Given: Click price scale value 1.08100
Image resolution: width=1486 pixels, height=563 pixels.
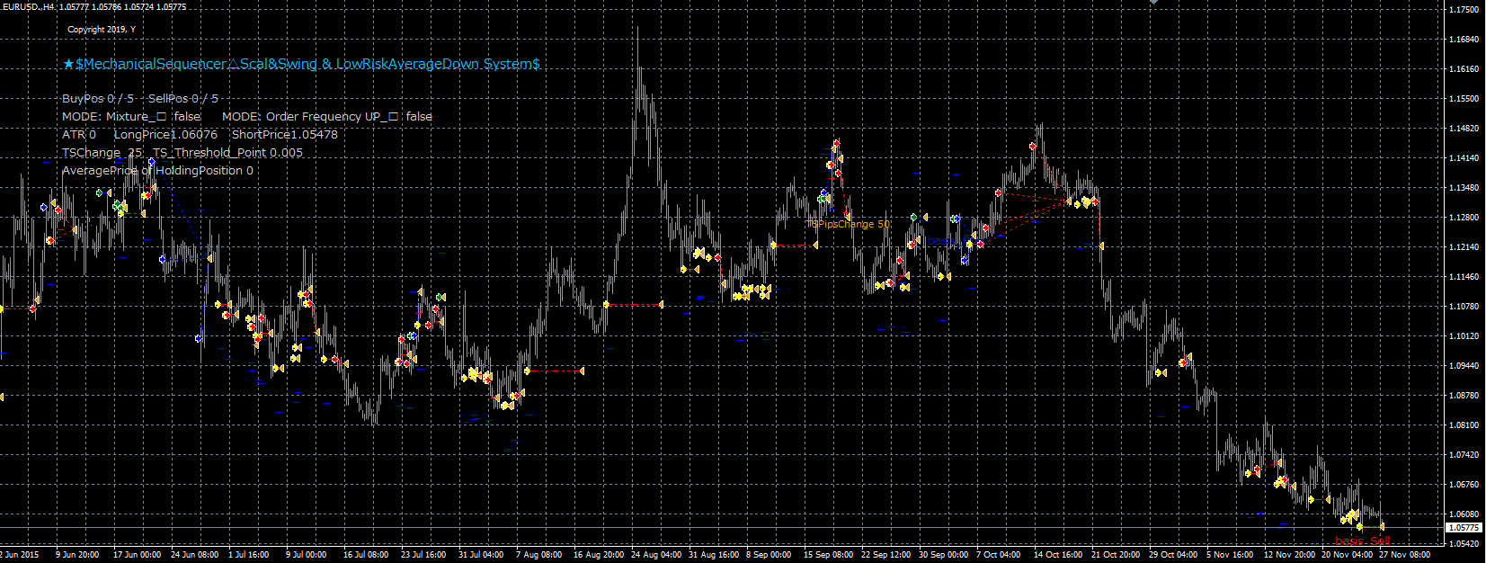Looking at the screenshot, I should 1464,425.
